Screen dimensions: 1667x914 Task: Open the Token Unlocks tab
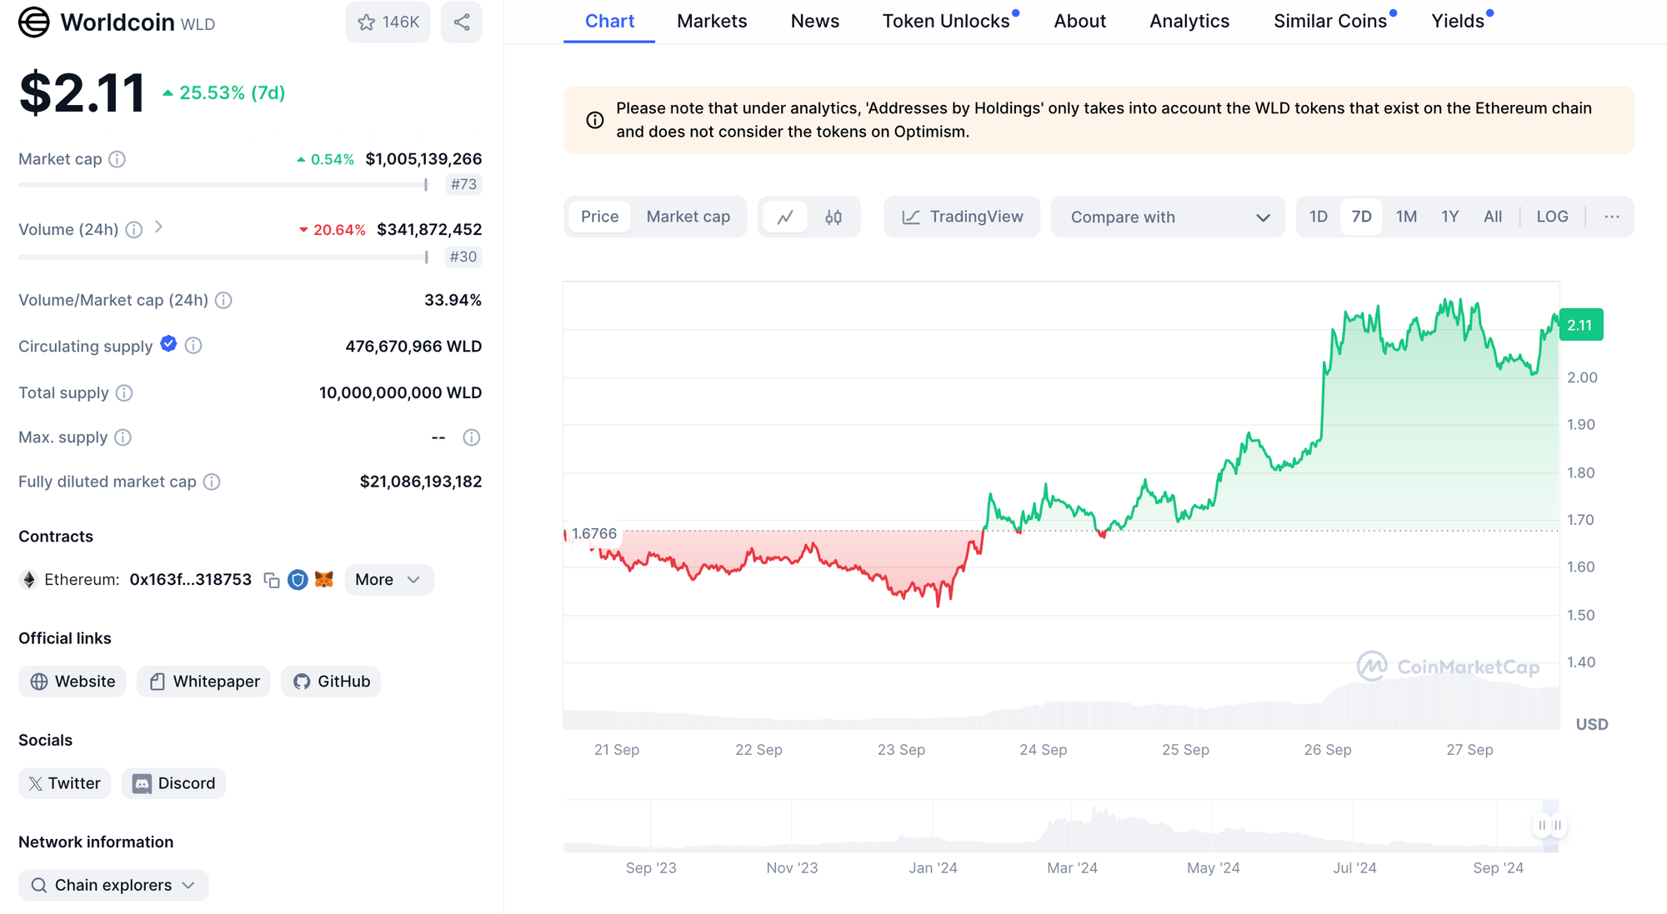click(946, 22)
